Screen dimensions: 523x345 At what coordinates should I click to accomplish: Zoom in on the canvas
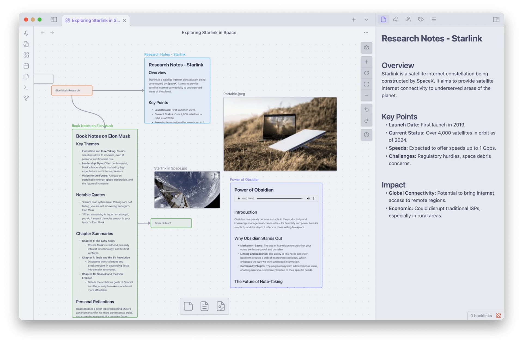click(x=366, y=62)
